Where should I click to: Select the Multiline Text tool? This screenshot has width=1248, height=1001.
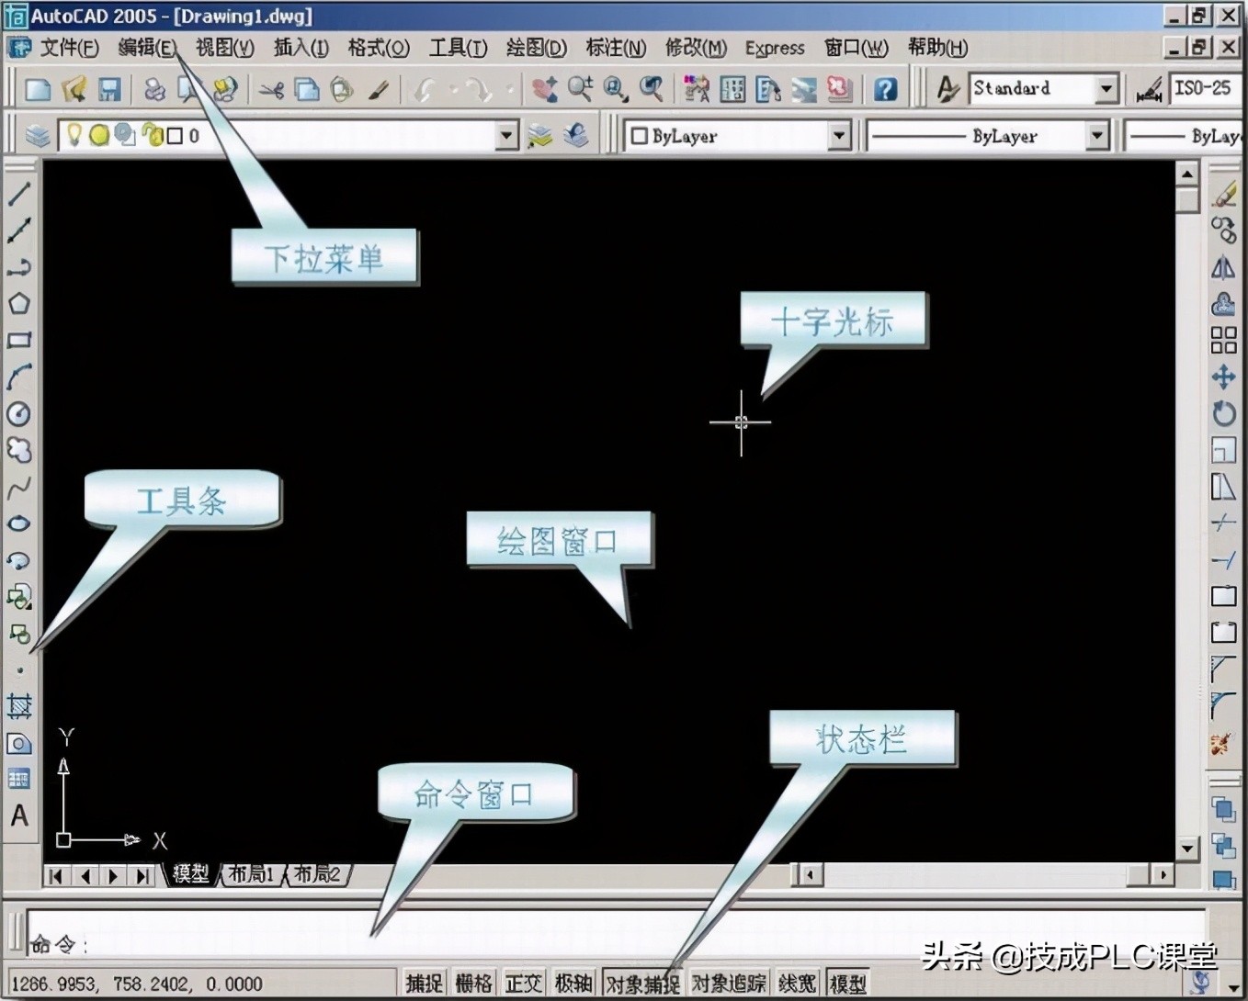coord(18,815)
